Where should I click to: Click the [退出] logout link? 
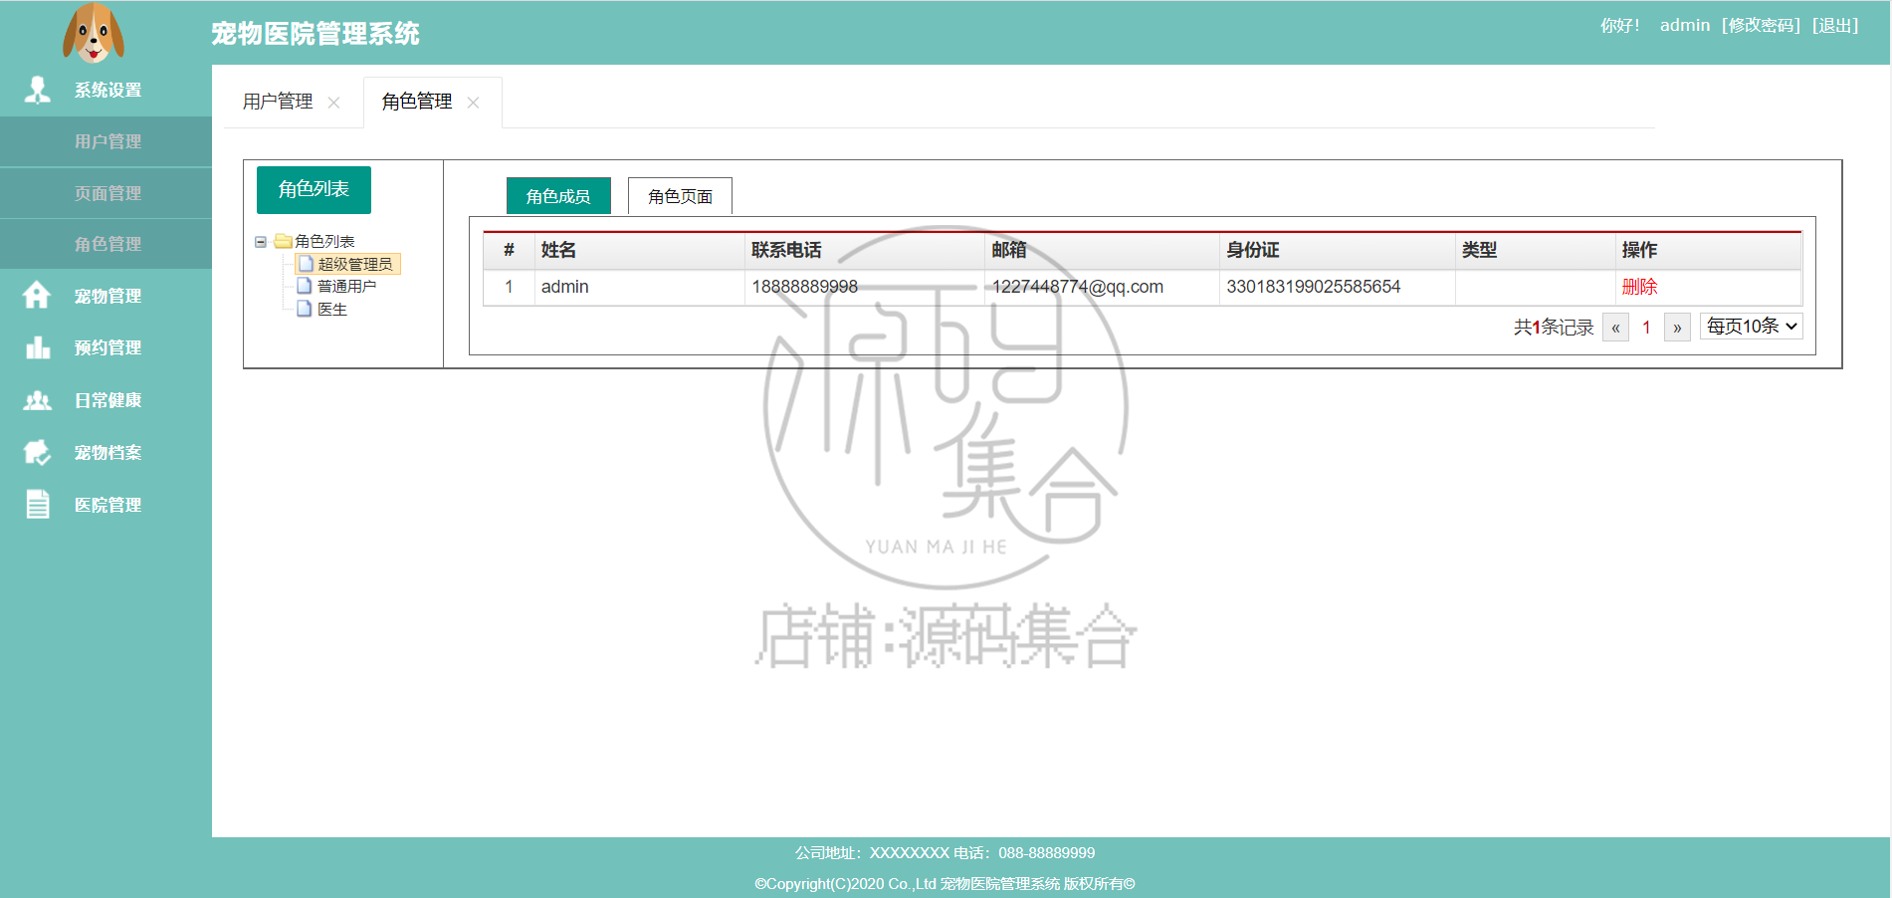pos(1835,25)
